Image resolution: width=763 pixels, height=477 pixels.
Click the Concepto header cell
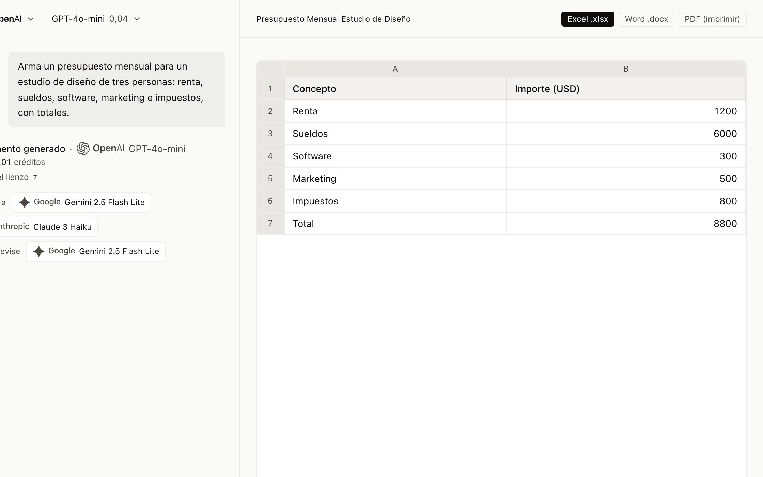(395, 89)
